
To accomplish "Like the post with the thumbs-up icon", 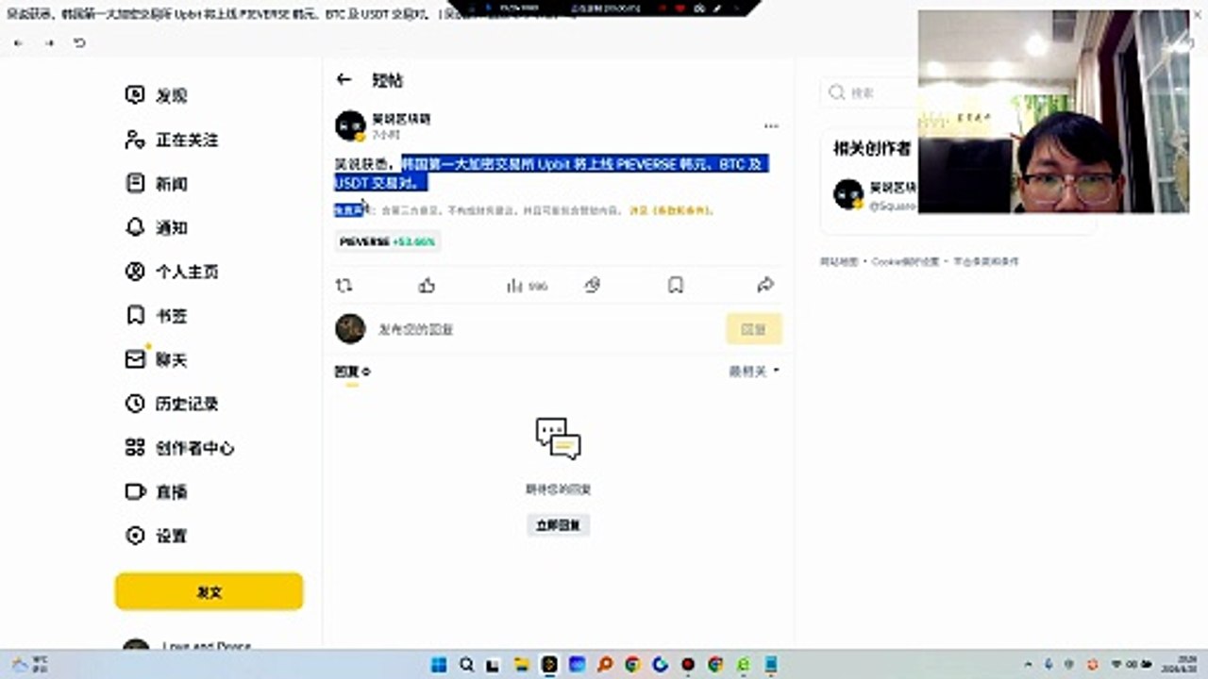I will (x=427, y=285).
